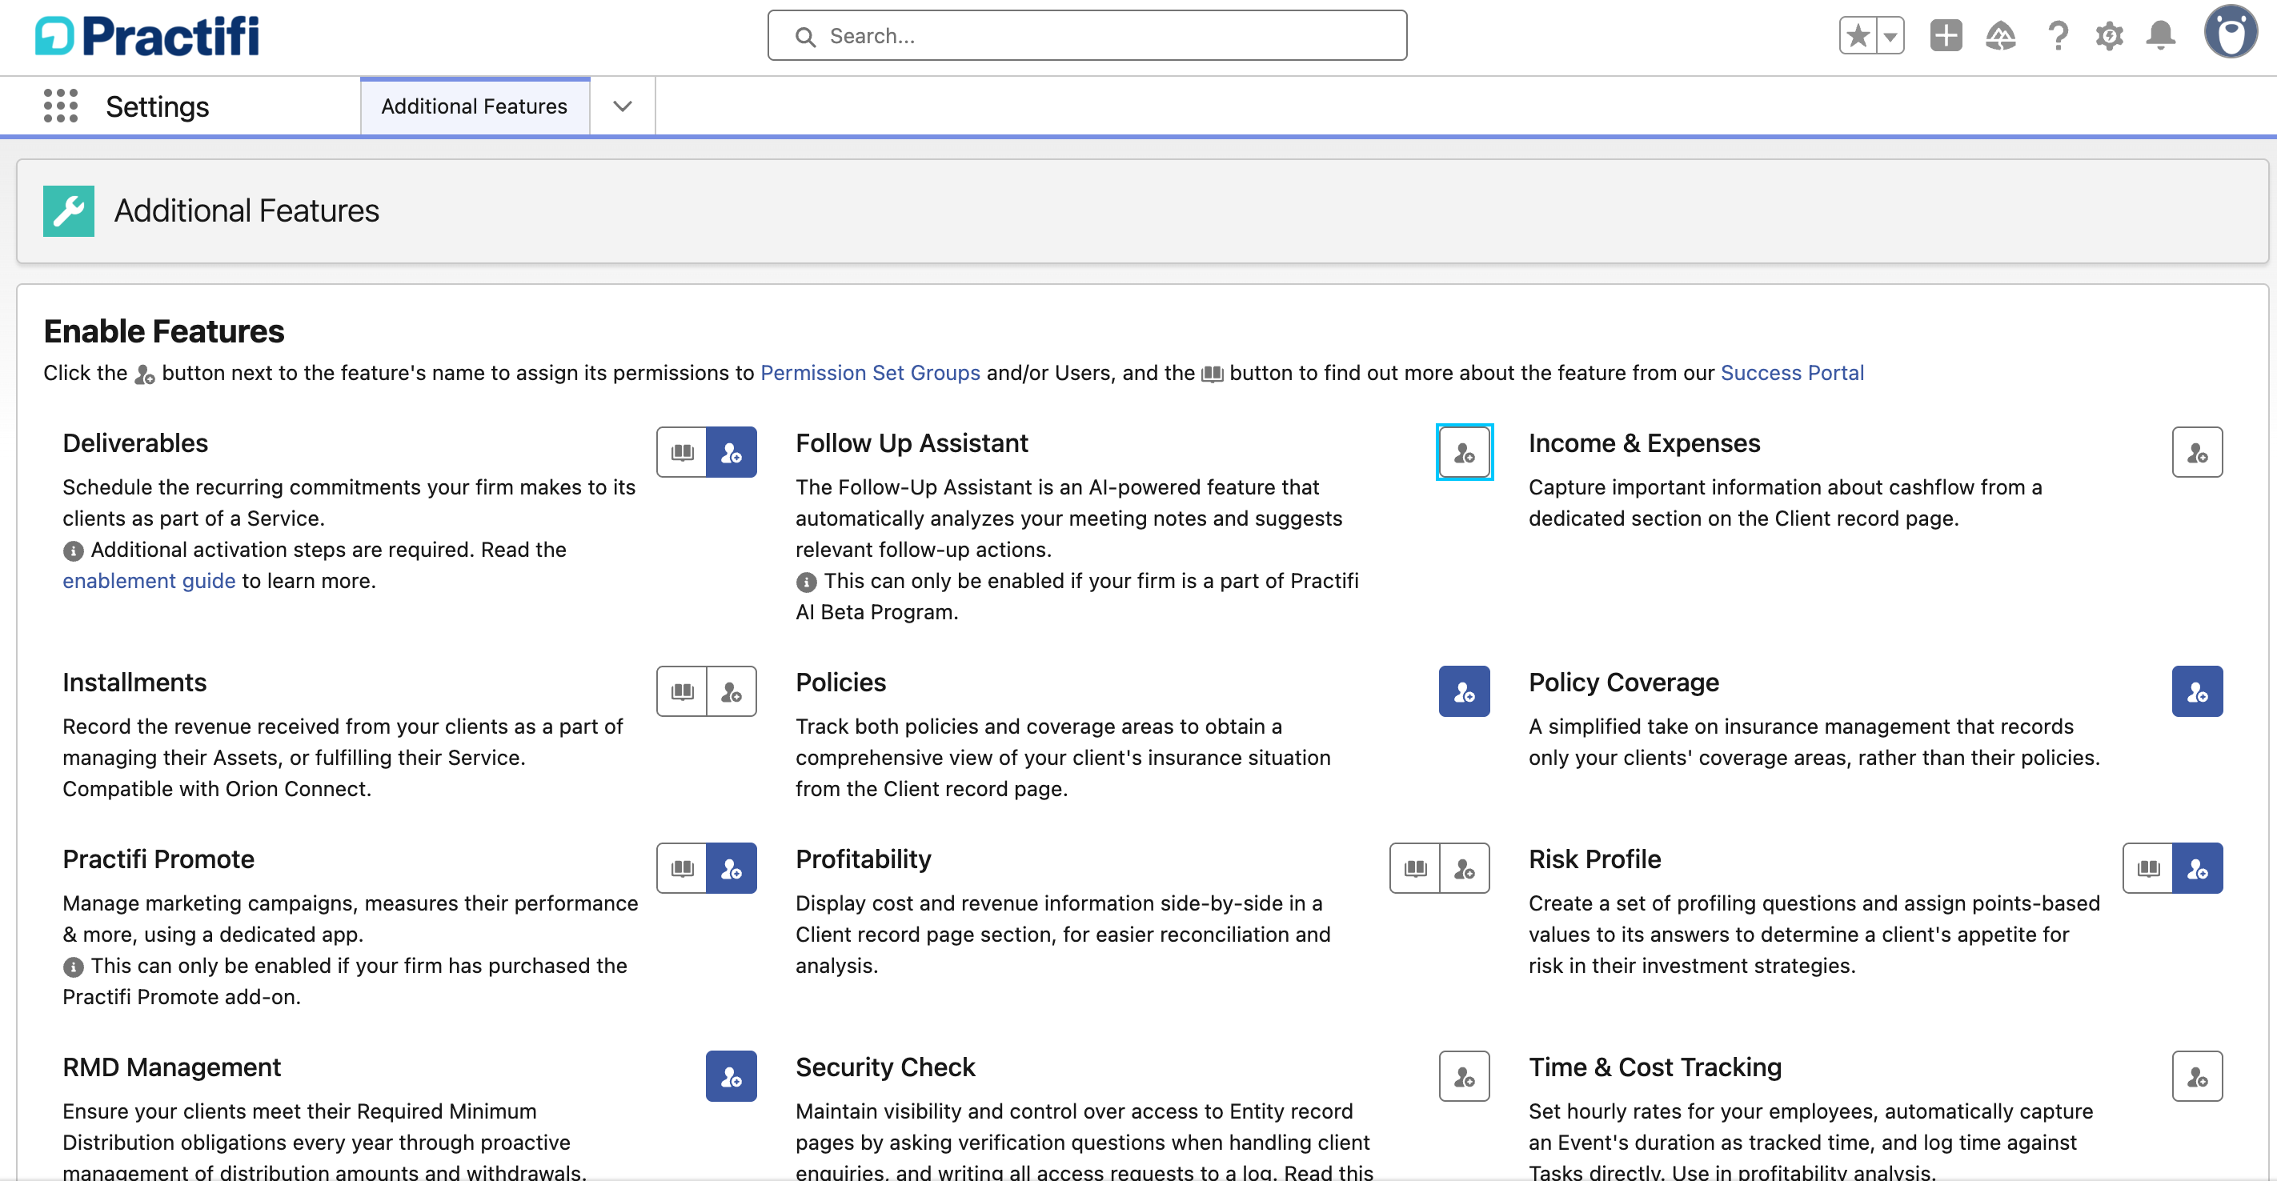Open the App Launcher grid icon
Image resolution: width=2277 pixels, height=1181 pixels.
[x=60, y=106]
